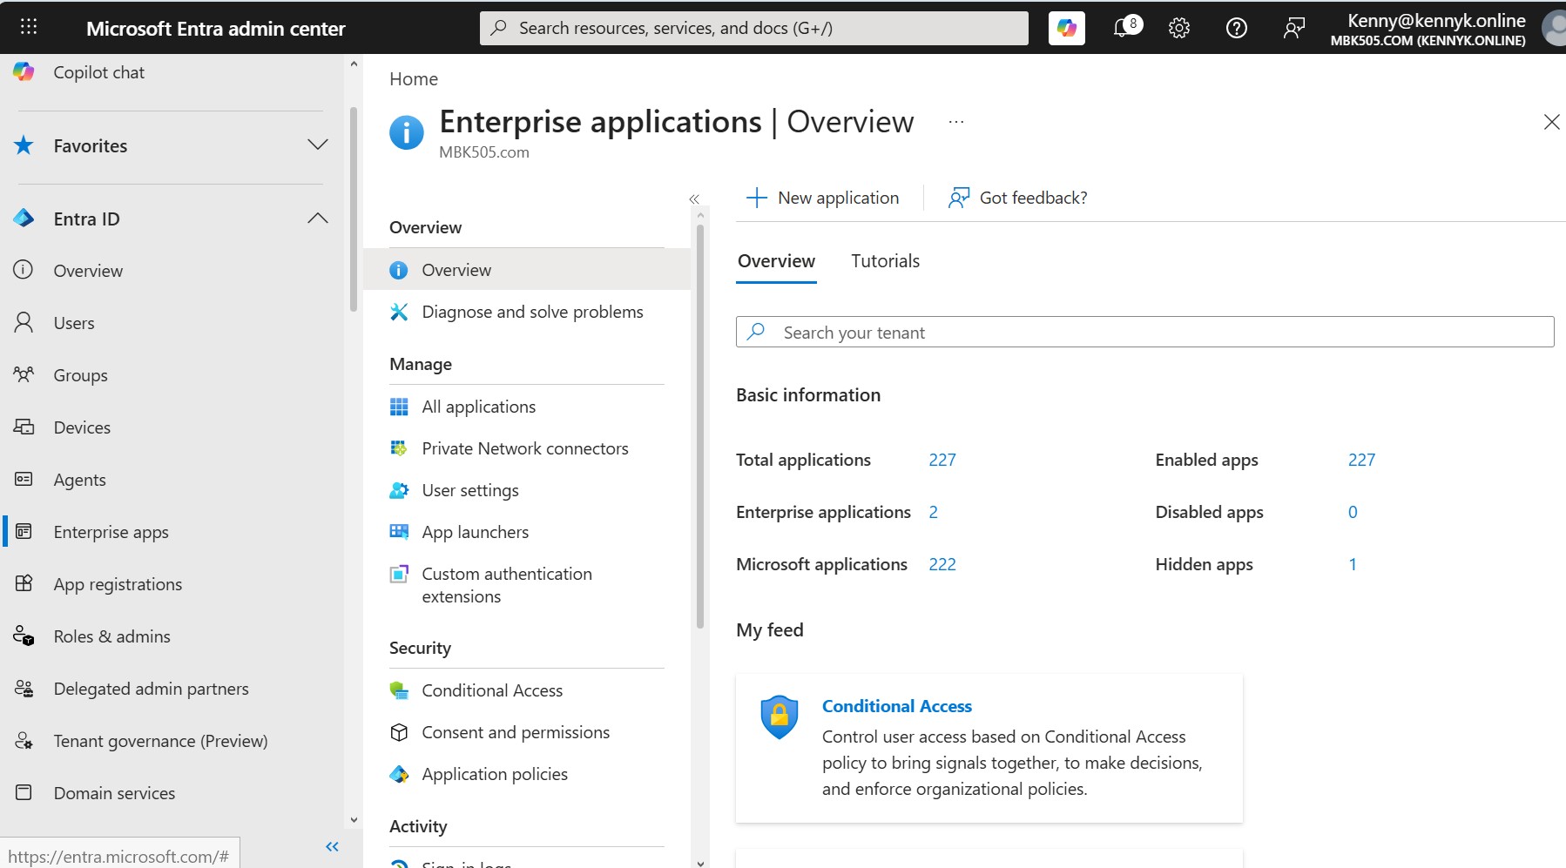Image resolution: width=1566 pixels, height=868 pixels.
Task: Switch to the Tutorials tab
Action: pyautogui.click(x=885, y=261)
